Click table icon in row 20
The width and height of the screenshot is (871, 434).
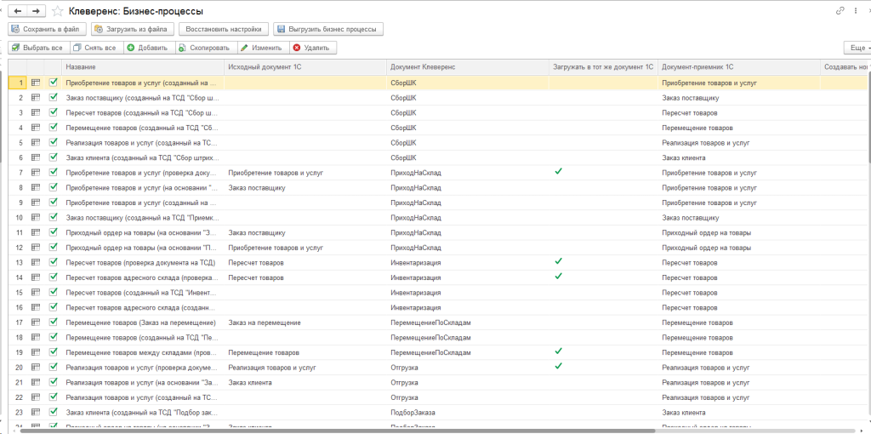tap(36, 368)
